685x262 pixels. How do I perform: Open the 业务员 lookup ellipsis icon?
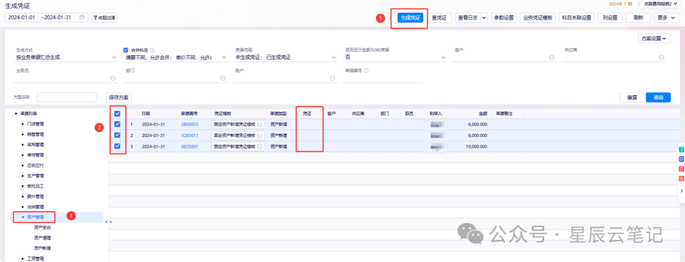pos(113,78)
